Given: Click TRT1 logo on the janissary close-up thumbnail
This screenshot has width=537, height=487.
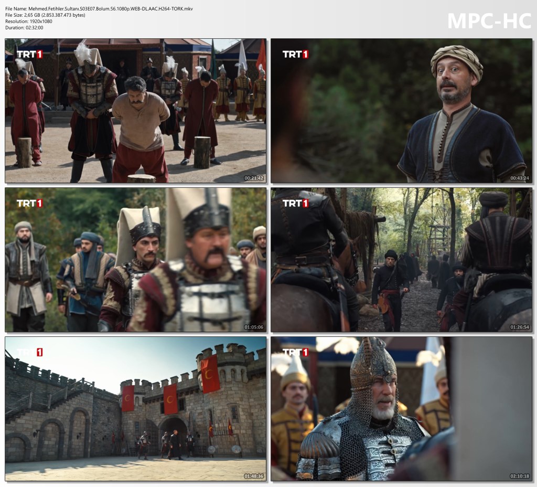Looking at the screenshot, I should click(29, 203).
